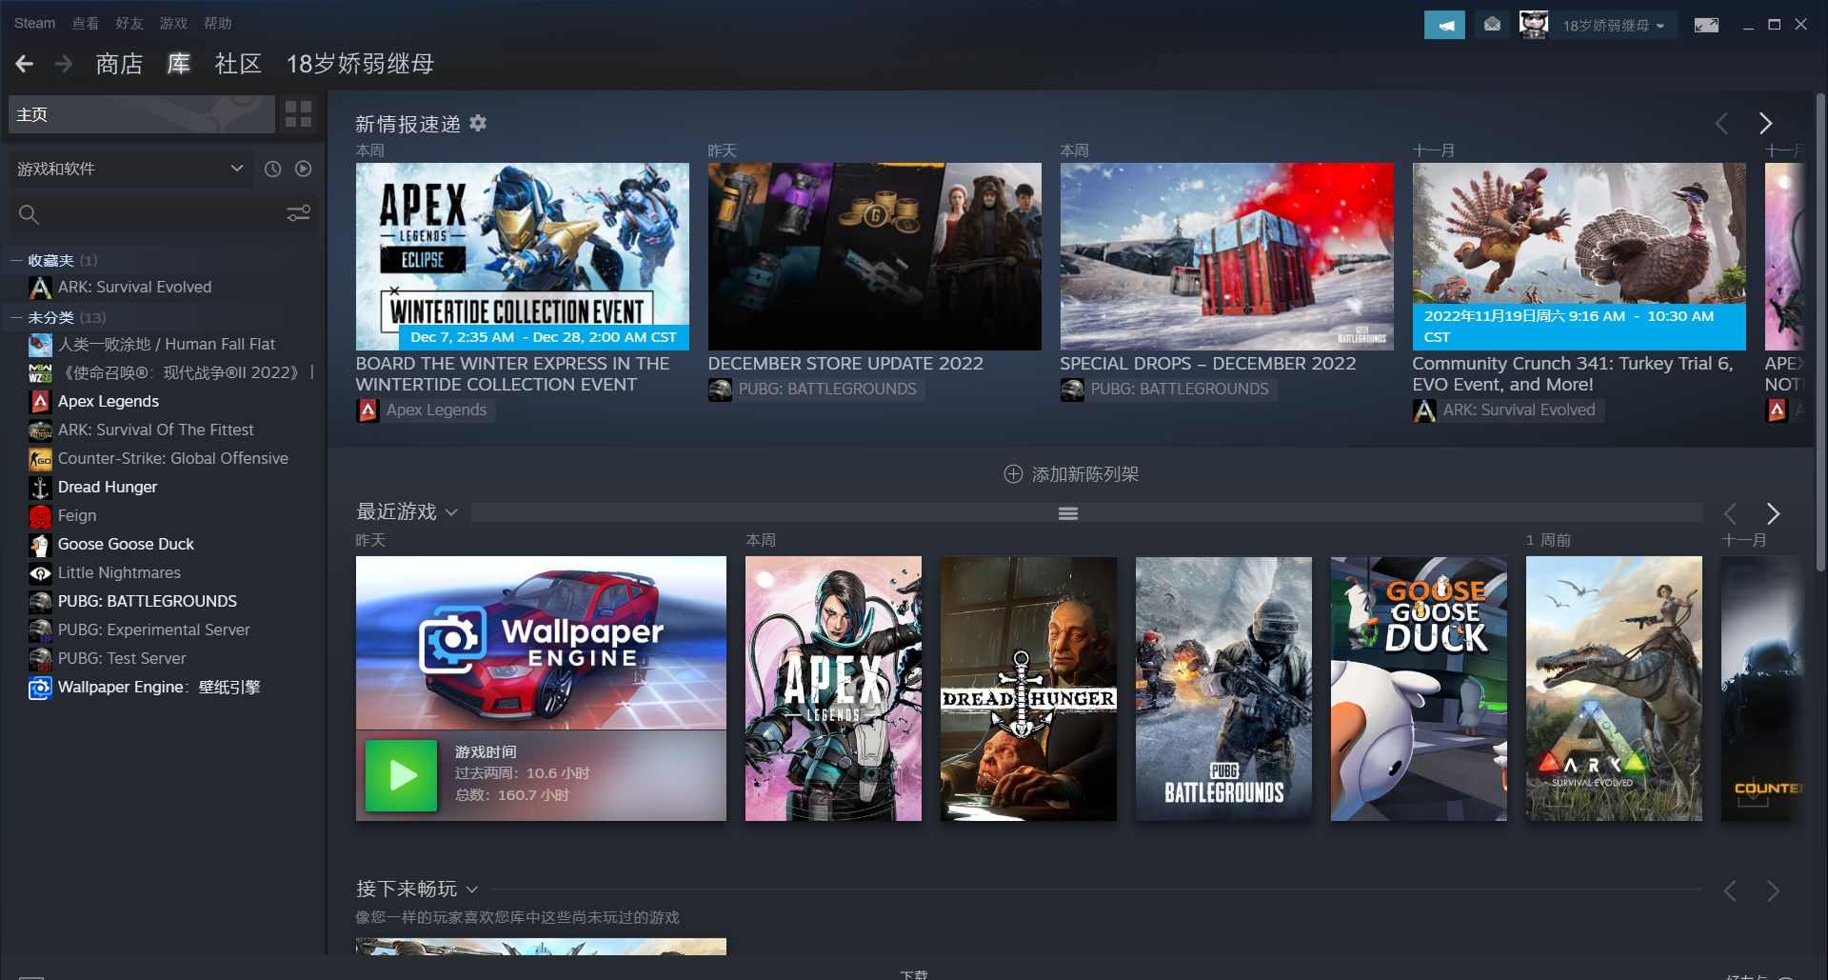Open Goose Goose Duck cover thumbnail

1419,689
